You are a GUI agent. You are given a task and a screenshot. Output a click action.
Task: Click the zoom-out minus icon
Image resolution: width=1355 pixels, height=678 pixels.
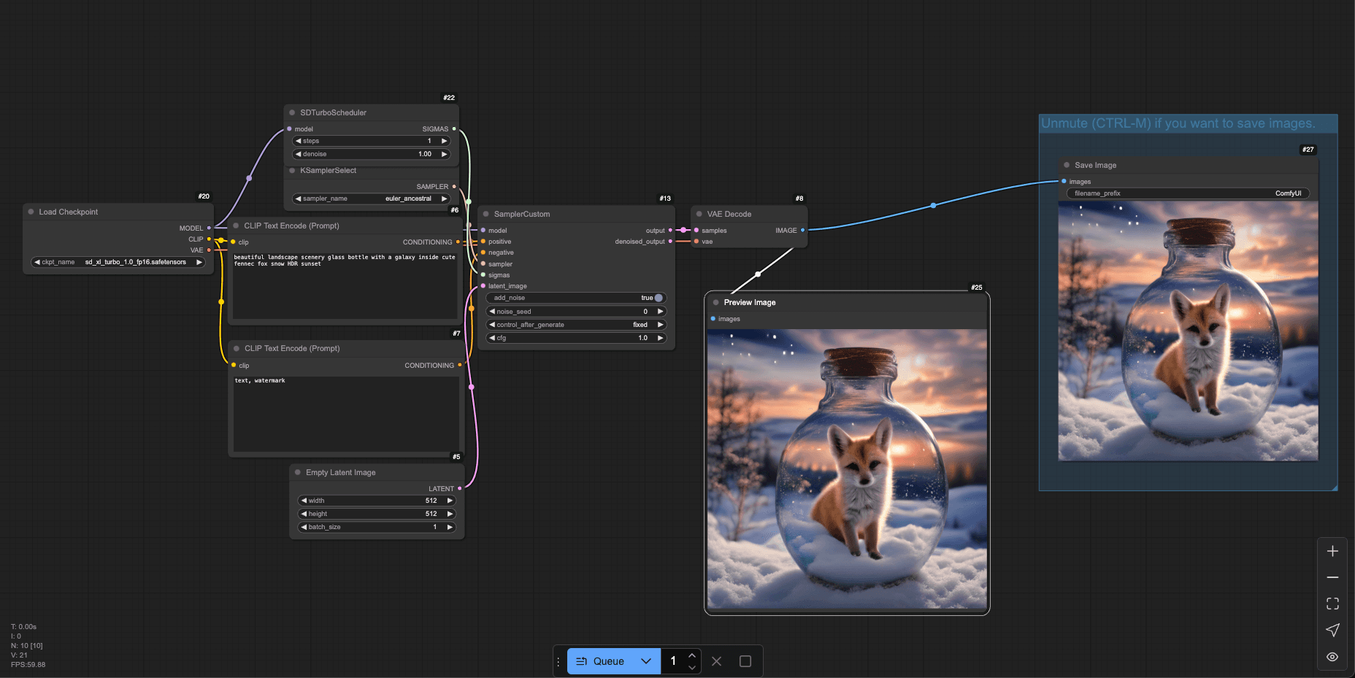tap(1332, 577)
